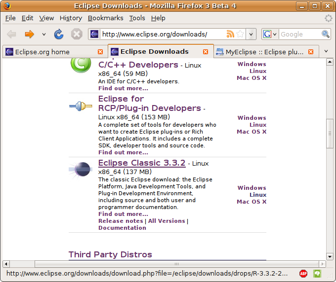Bookmark this page with the star icon

click(241, 34)
